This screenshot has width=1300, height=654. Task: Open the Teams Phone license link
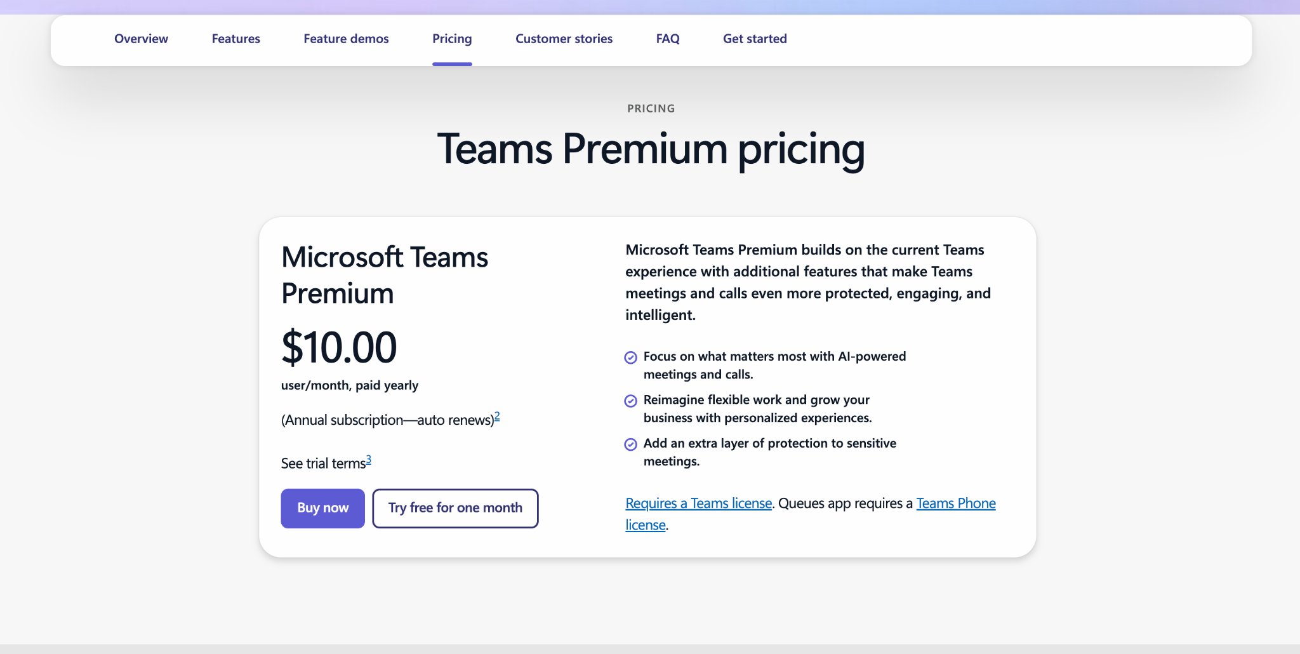pyautogui.click(x=956, y=504)
